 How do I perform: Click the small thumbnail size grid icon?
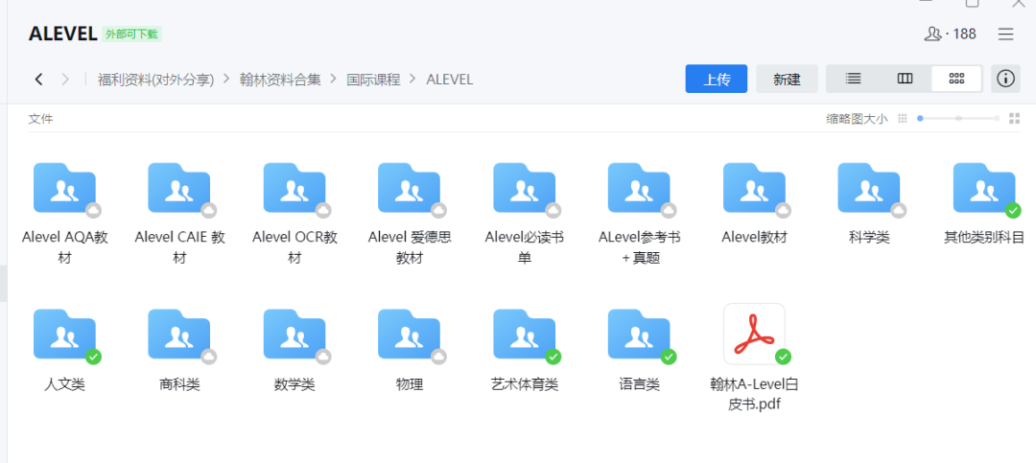tap(903, 119)
